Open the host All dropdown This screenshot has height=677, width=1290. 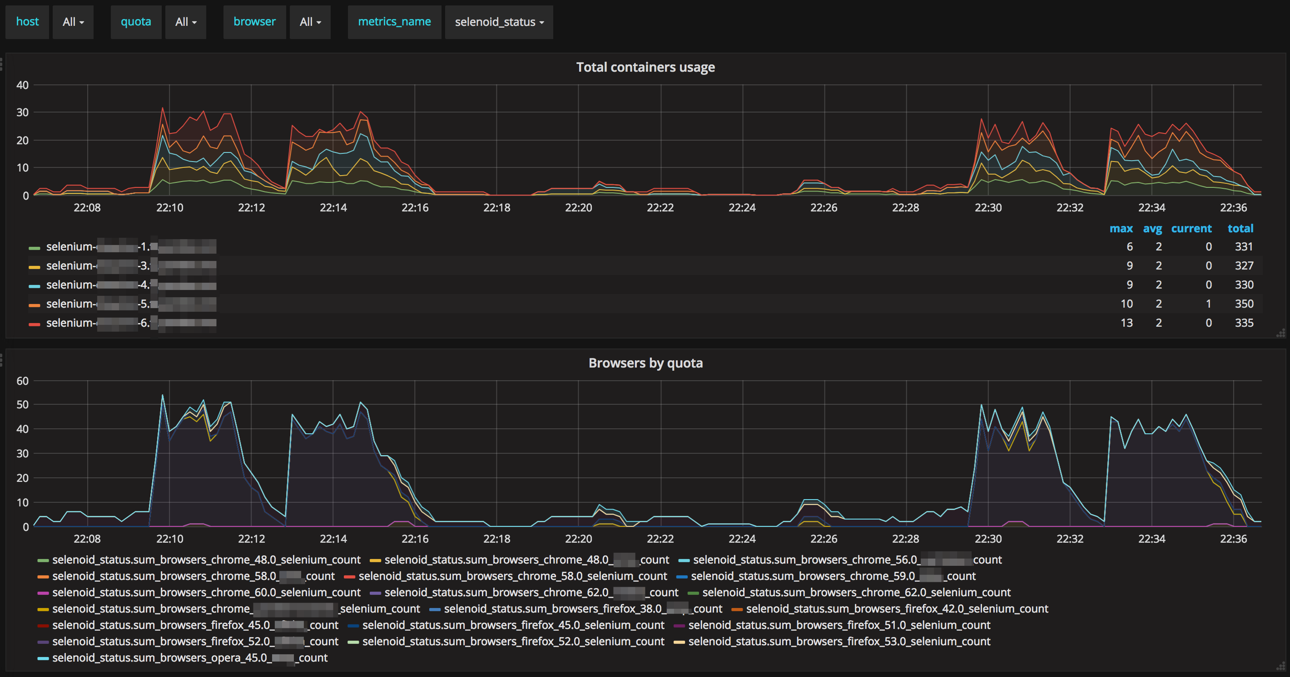[73, 22]
